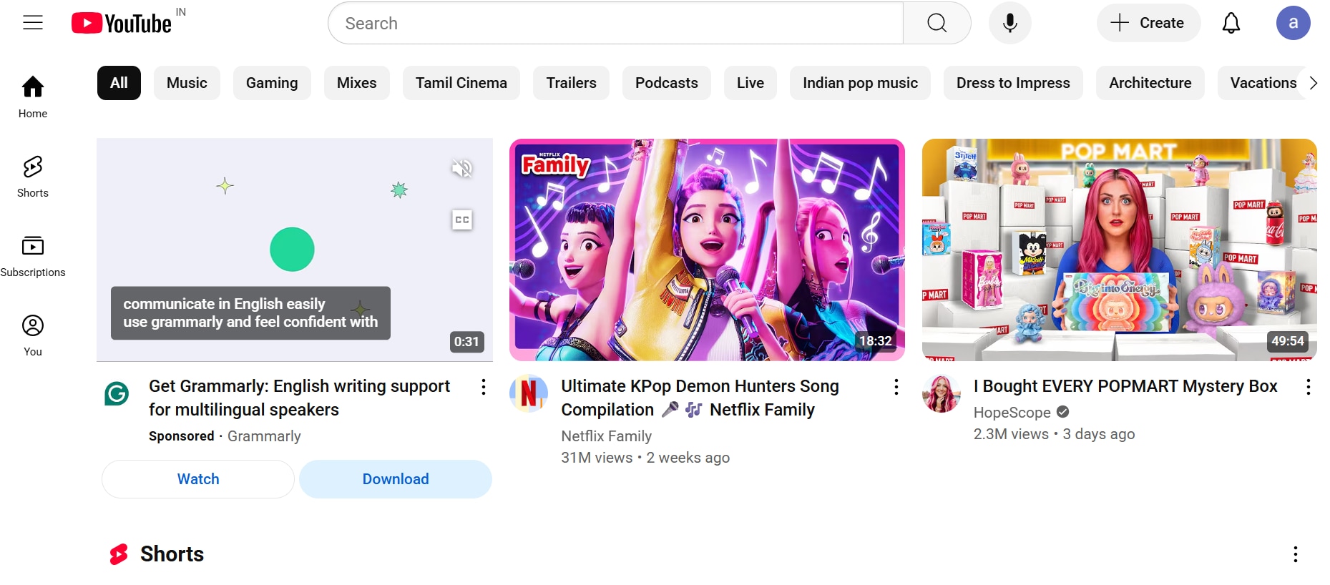
Task: Click the Netflix Family channel avatar
Action: (x=529, y=393)
